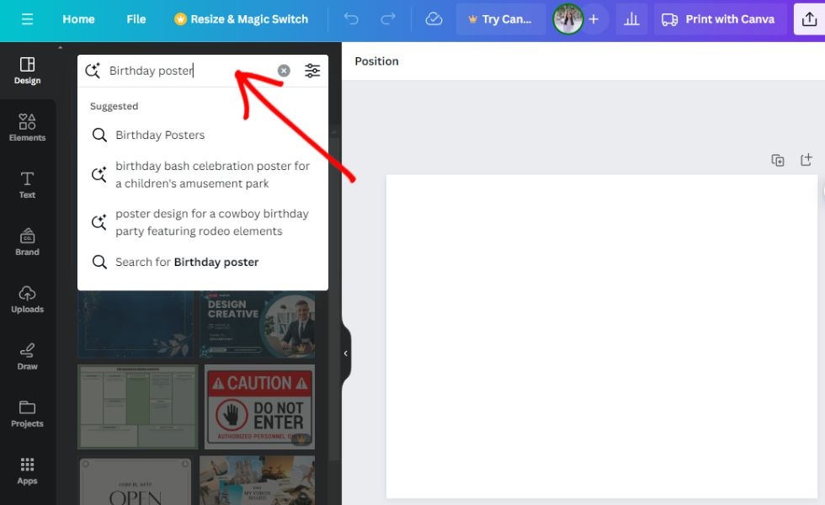Screen dimensions: 825x505
Task: Go to Home
Action: (x=78, y=19)
